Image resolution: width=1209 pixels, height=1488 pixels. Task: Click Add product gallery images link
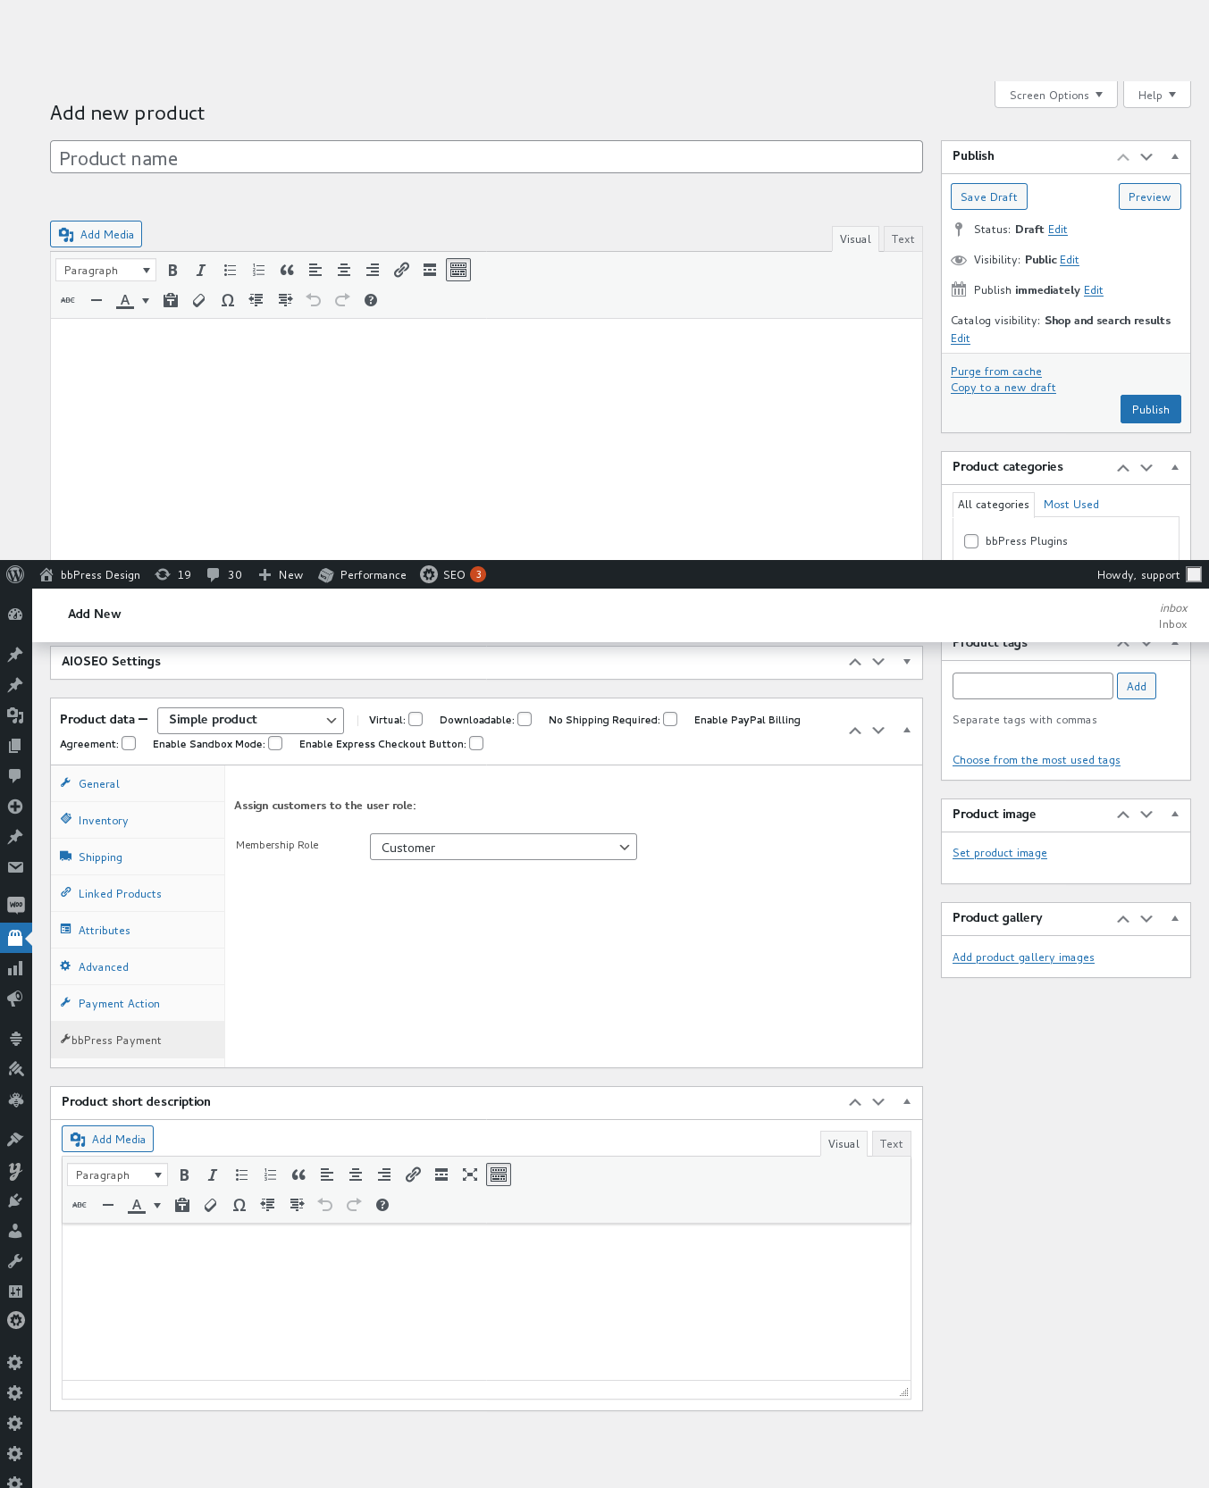[x=1023, y=957]
